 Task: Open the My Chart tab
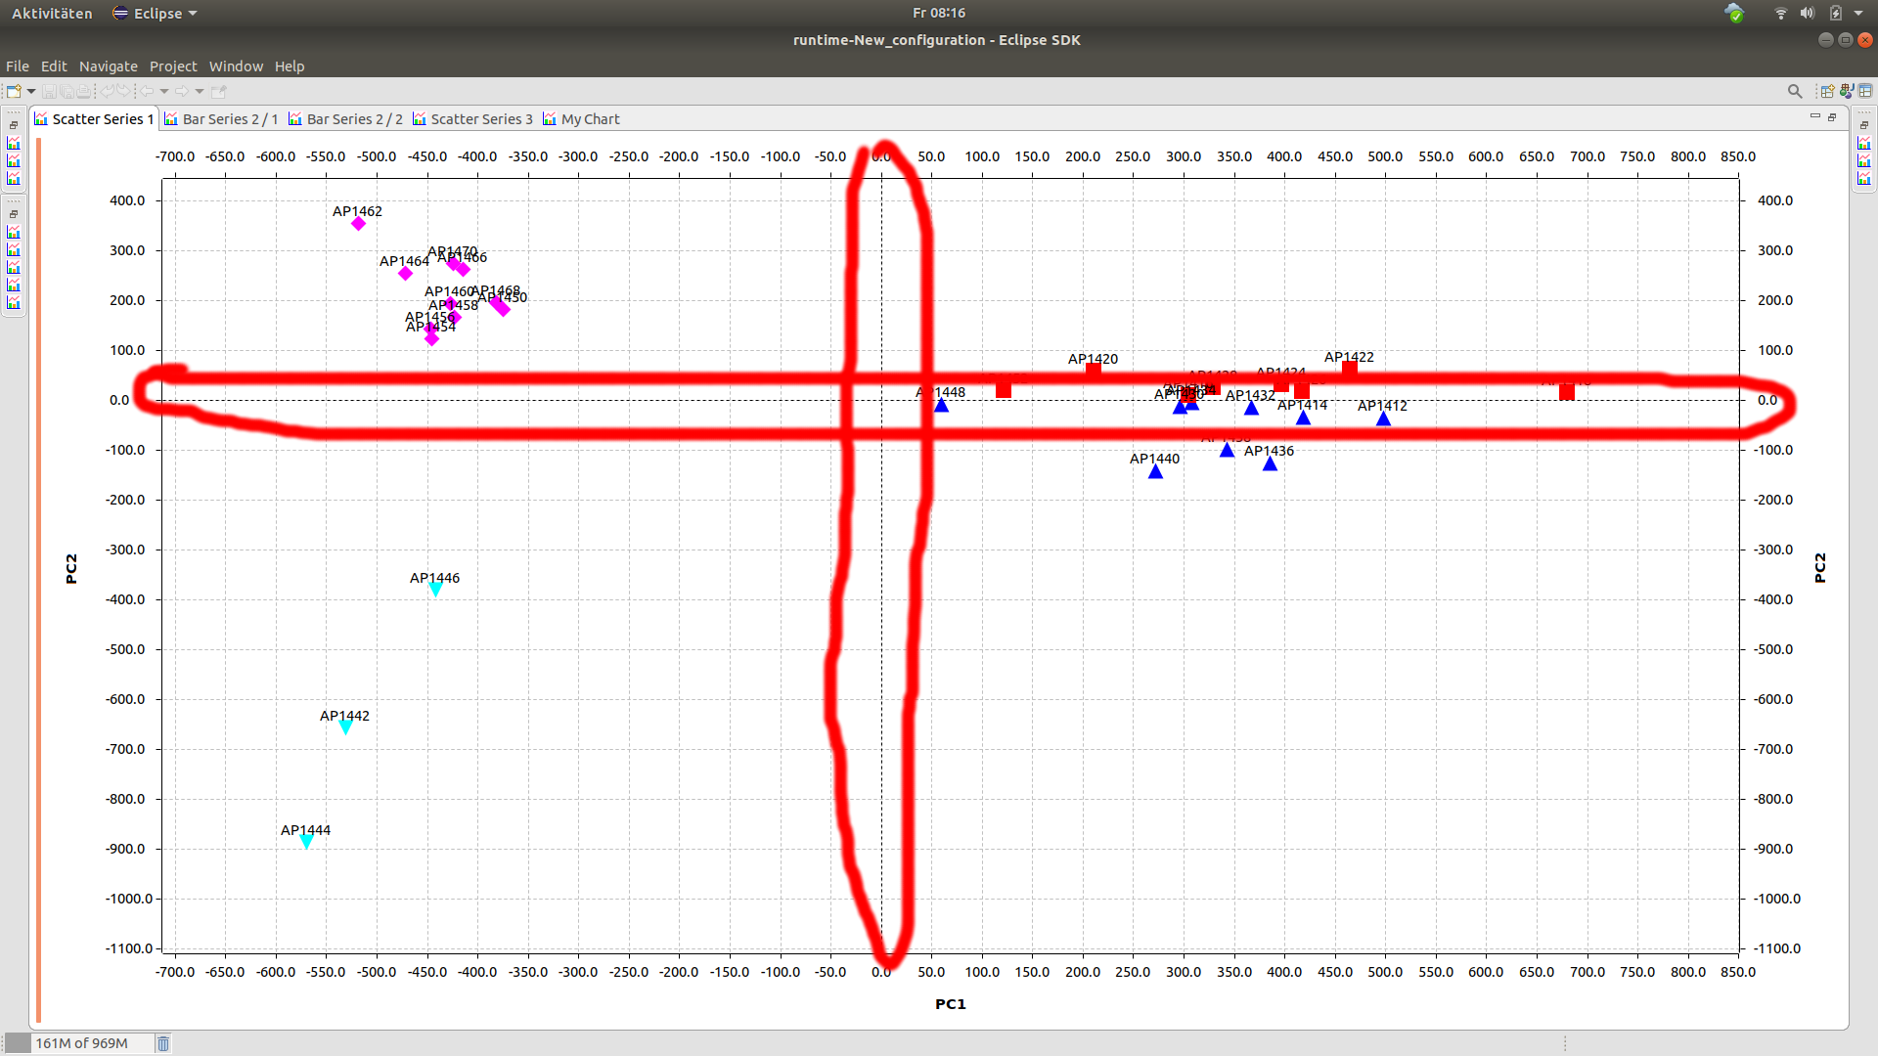(582, 119)
